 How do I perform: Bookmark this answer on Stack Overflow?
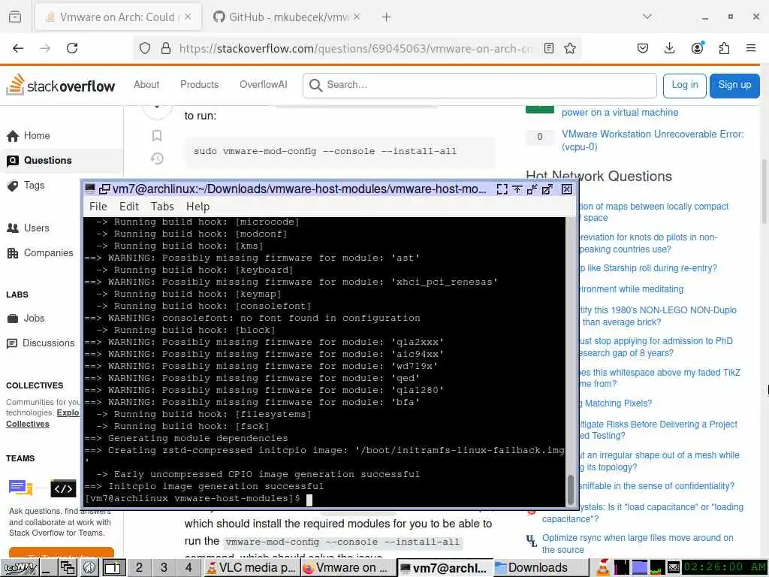point(157,135)
